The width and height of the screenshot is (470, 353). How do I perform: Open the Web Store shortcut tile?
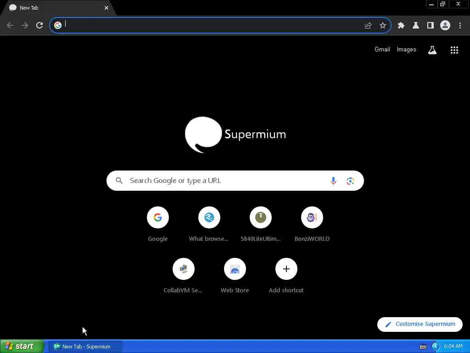tap(235, 276)
